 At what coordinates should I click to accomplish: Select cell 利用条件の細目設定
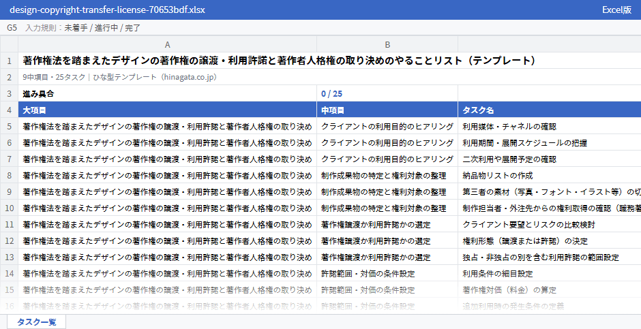[550, 274]
